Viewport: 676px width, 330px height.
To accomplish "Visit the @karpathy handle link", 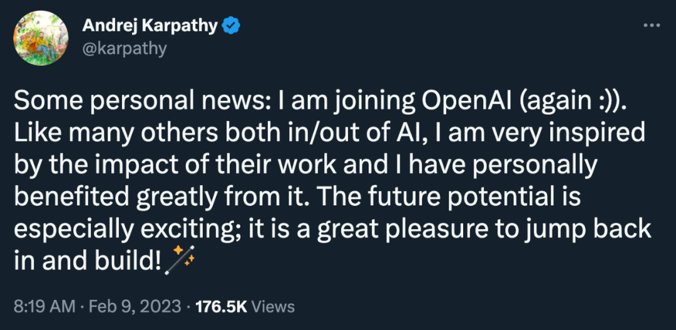I will coord(124,49).
